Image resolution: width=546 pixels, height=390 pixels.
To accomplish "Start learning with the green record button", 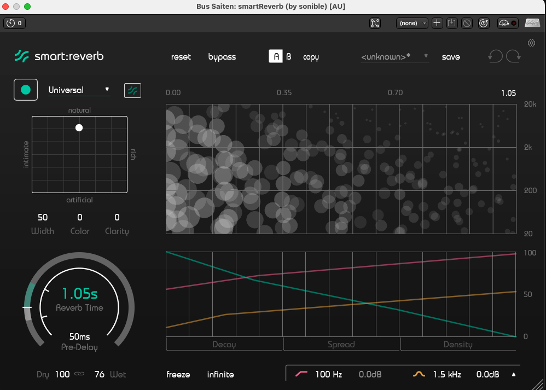I will (26, 90).
